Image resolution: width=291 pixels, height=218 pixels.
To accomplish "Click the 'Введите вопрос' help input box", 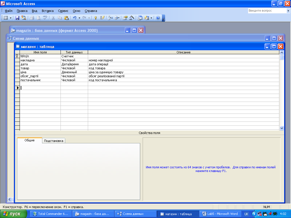I will point(267,11).
